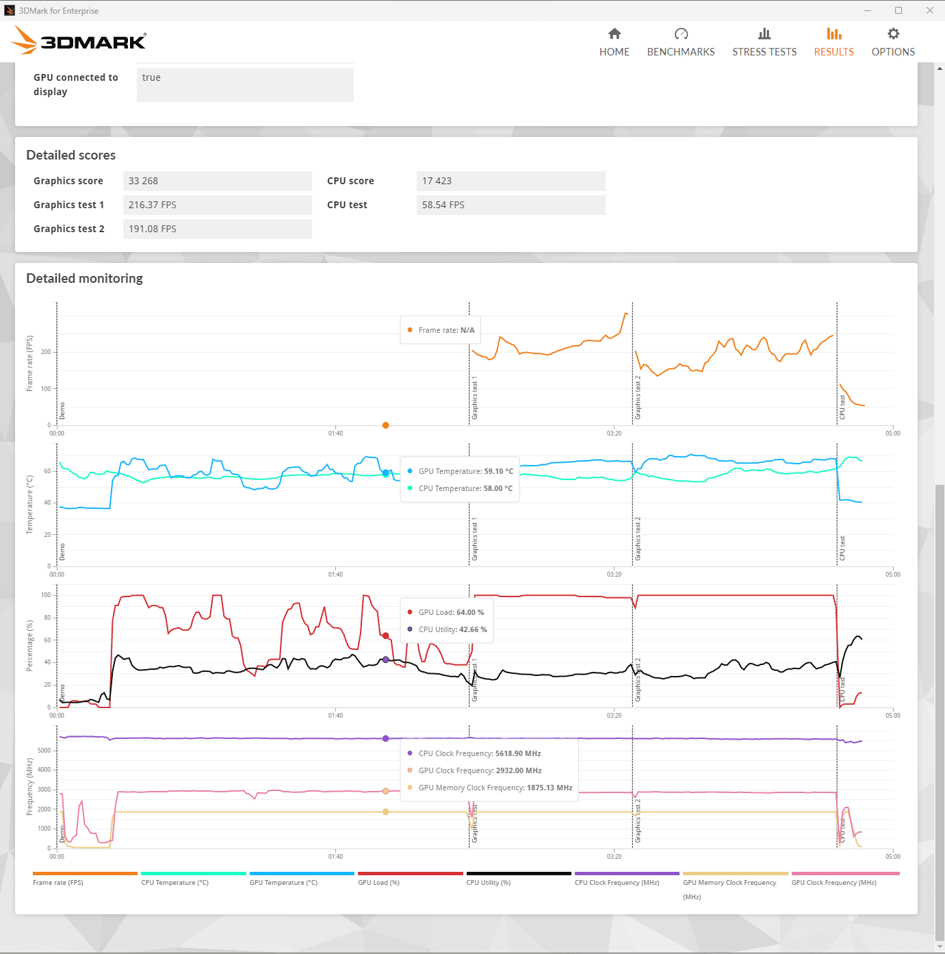Toggle GPU Clock Frequency legend swatch
Viewport: 945px width, 954px height.
(x=846, y=873)
